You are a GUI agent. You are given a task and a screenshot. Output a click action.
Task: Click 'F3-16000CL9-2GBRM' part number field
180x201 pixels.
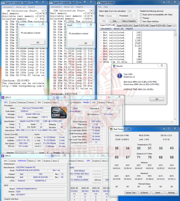[x=80, y=180]
